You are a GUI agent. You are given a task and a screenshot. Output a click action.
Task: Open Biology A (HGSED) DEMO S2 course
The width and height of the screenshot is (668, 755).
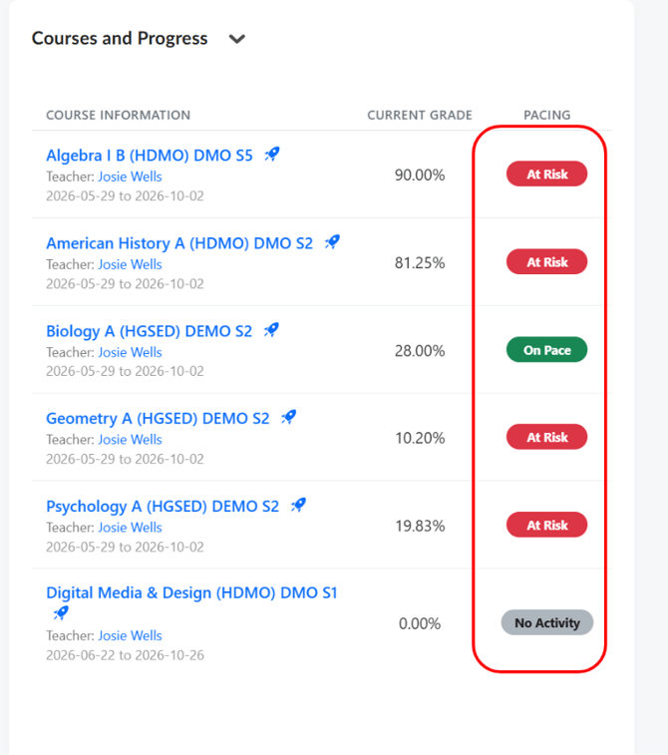point(150,331)
